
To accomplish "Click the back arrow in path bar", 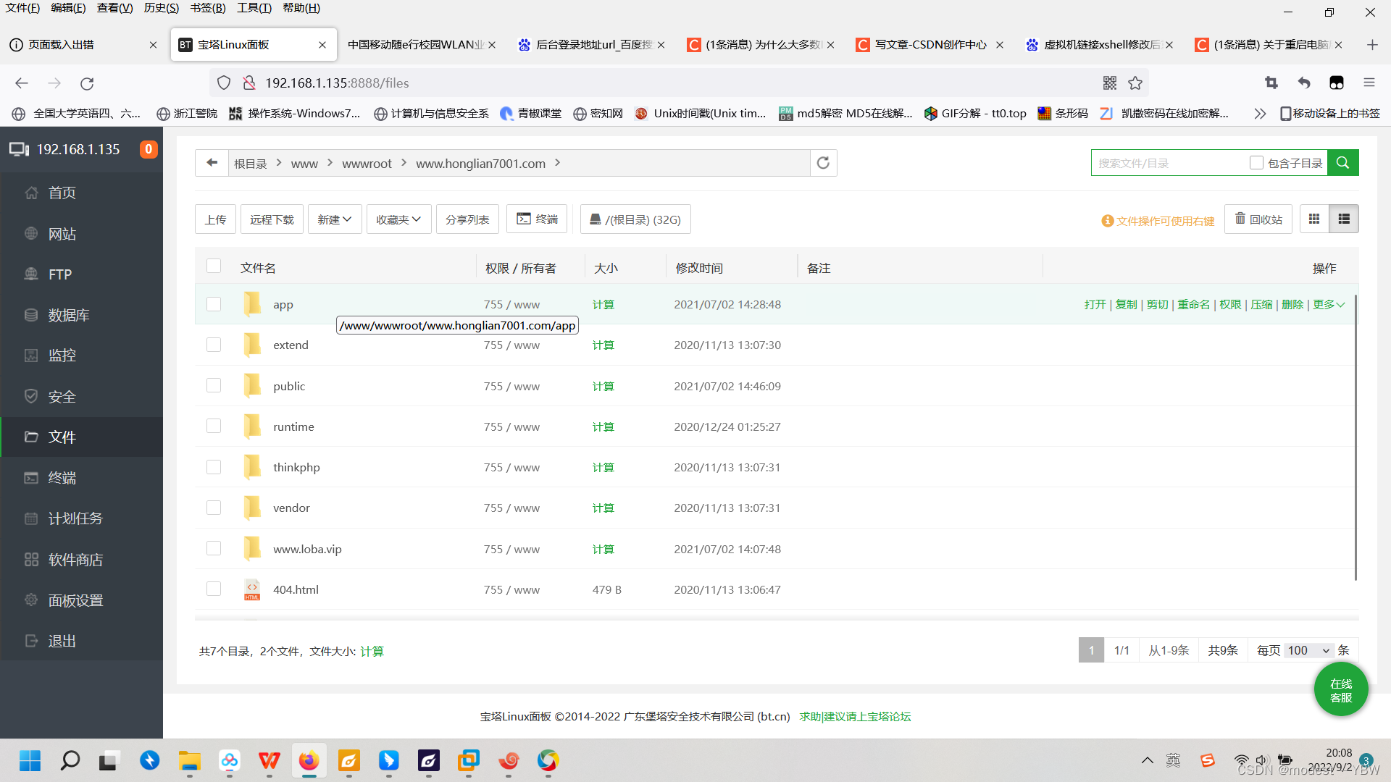I will 212,163.
